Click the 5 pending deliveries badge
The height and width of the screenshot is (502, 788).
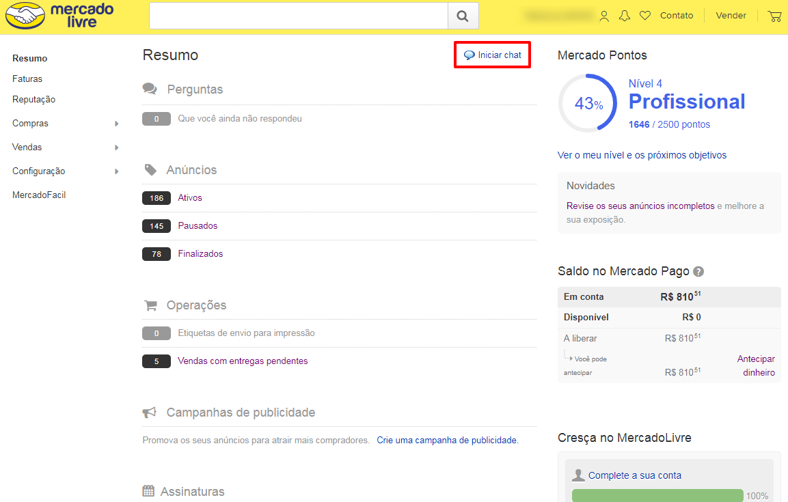click(x=157, y=361)
